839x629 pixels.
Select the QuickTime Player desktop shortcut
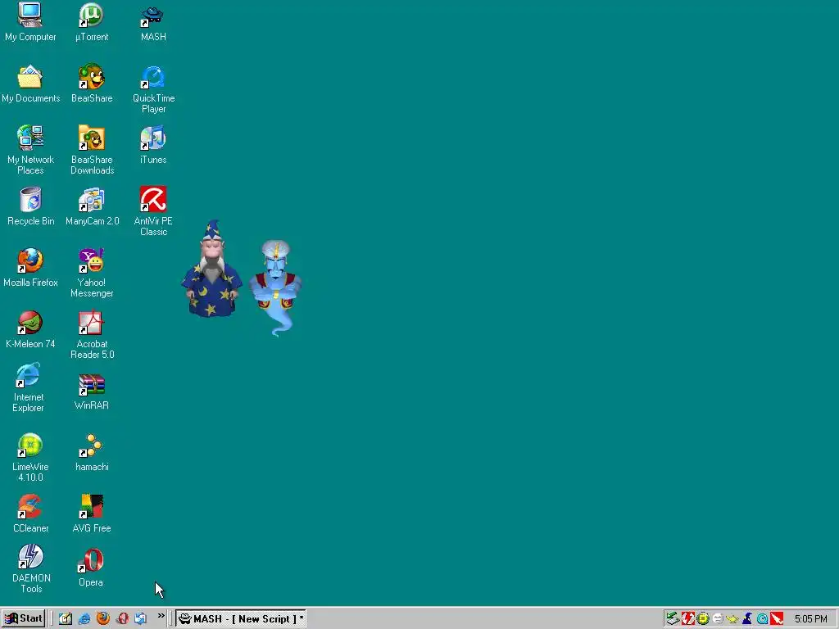click(x=153, y=88)
